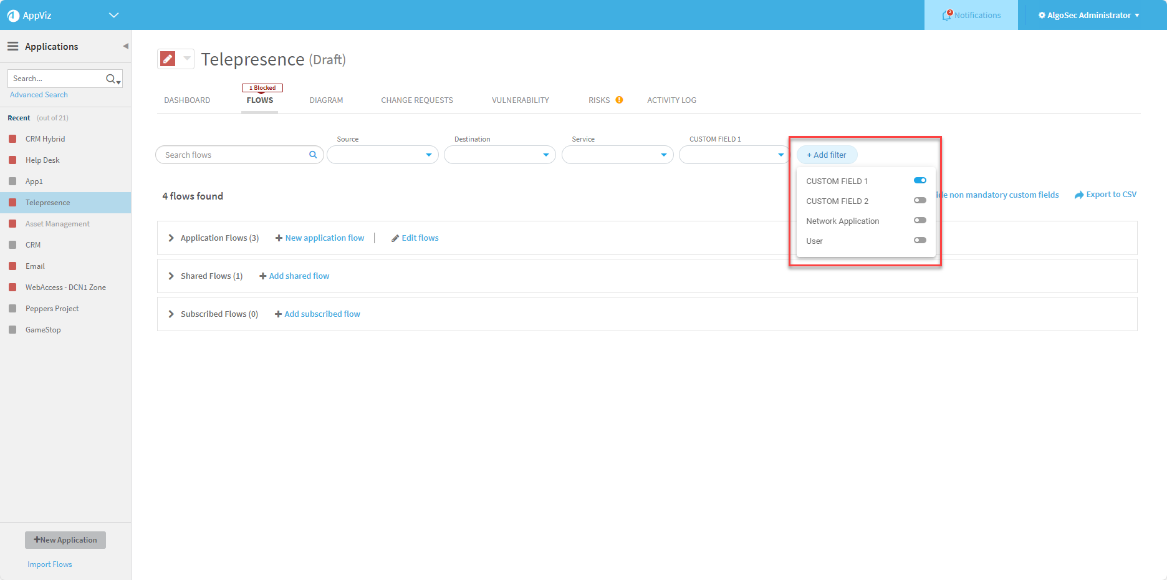Click the hamburger menu icon beside Applications
The image size is (1167, 580).
(12, 46)
